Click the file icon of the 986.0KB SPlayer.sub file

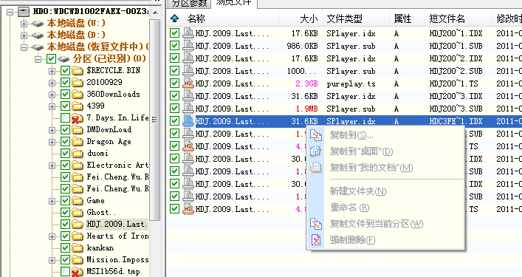coord(188,46)
